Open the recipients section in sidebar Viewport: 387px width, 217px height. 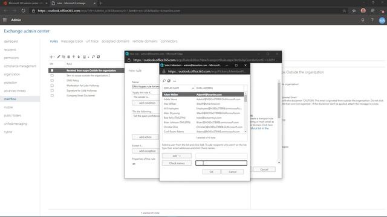point(10,49)
